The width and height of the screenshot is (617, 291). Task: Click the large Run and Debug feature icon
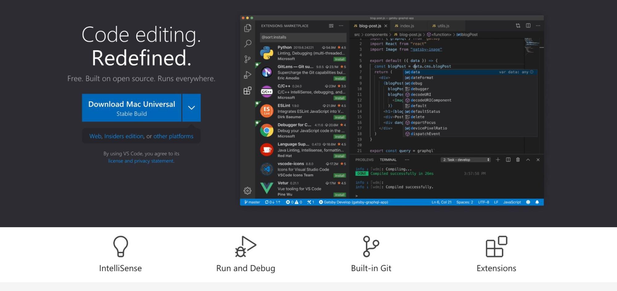tap(246, 246)
